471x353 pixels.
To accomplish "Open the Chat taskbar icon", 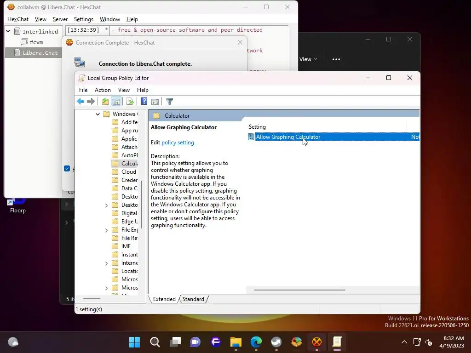I will coord(195,342).
